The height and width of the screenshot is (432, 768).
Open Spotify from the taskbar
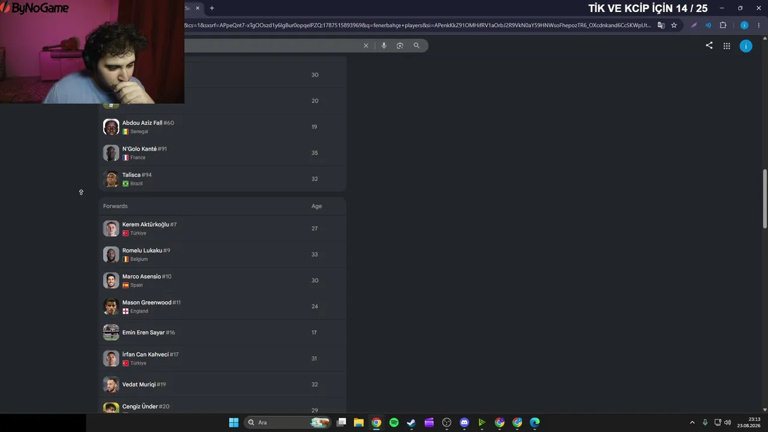[x=394, y=422]
